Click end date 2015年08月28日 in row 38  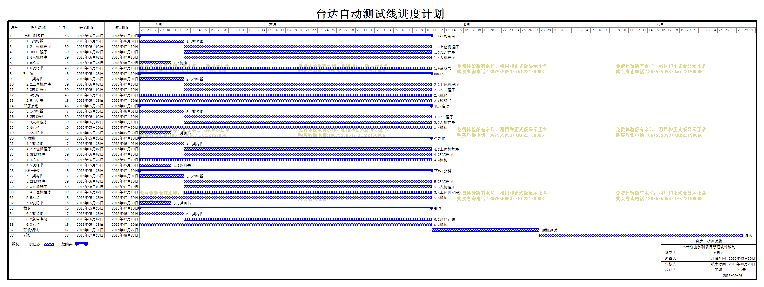[125, 235]
